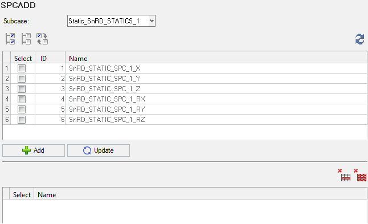Screen dimensions: 368x224
Task: Click the select all checkboxes icon
Action: 10,39
